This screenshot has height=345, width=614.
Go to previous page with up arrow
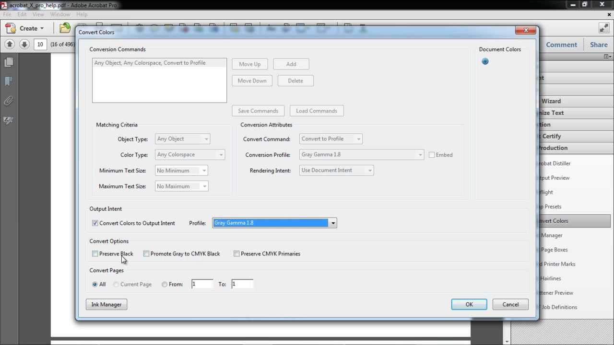(x=10, y=45)
